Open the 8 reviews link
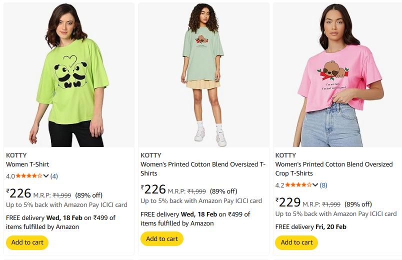402x260 pixels. pyautogui.click(x=323, y=185)
